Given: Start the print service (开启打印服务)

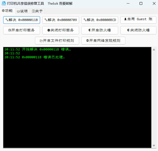Looking at the screenshot, I should [x=21, y=30].
